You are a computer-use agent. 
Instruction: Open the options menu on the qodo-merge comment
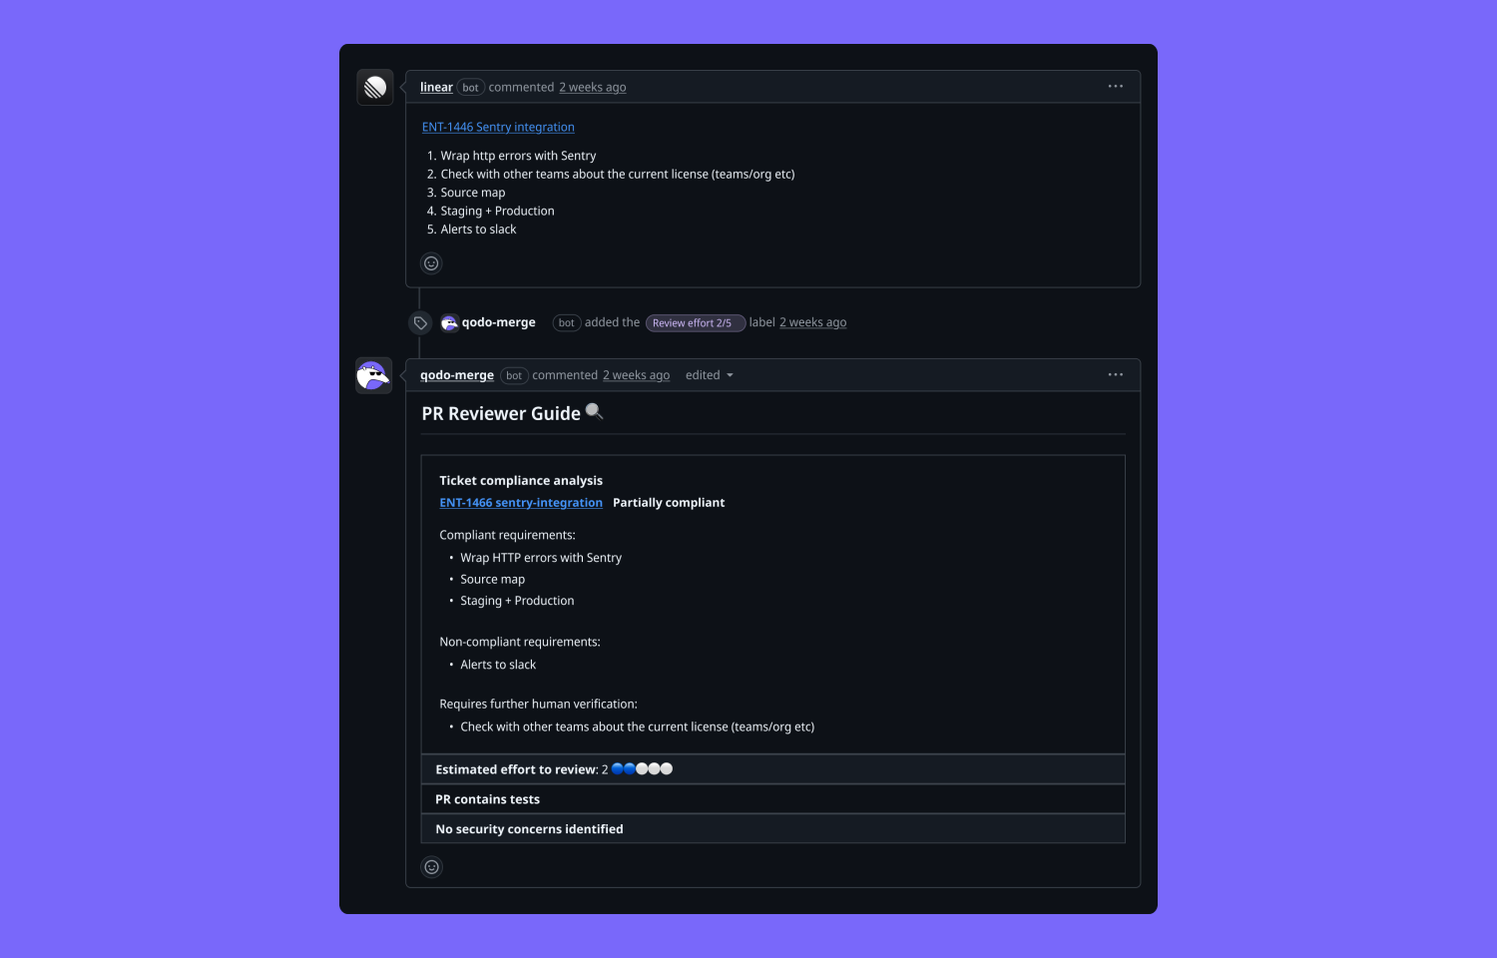(x=1115, y=374)
